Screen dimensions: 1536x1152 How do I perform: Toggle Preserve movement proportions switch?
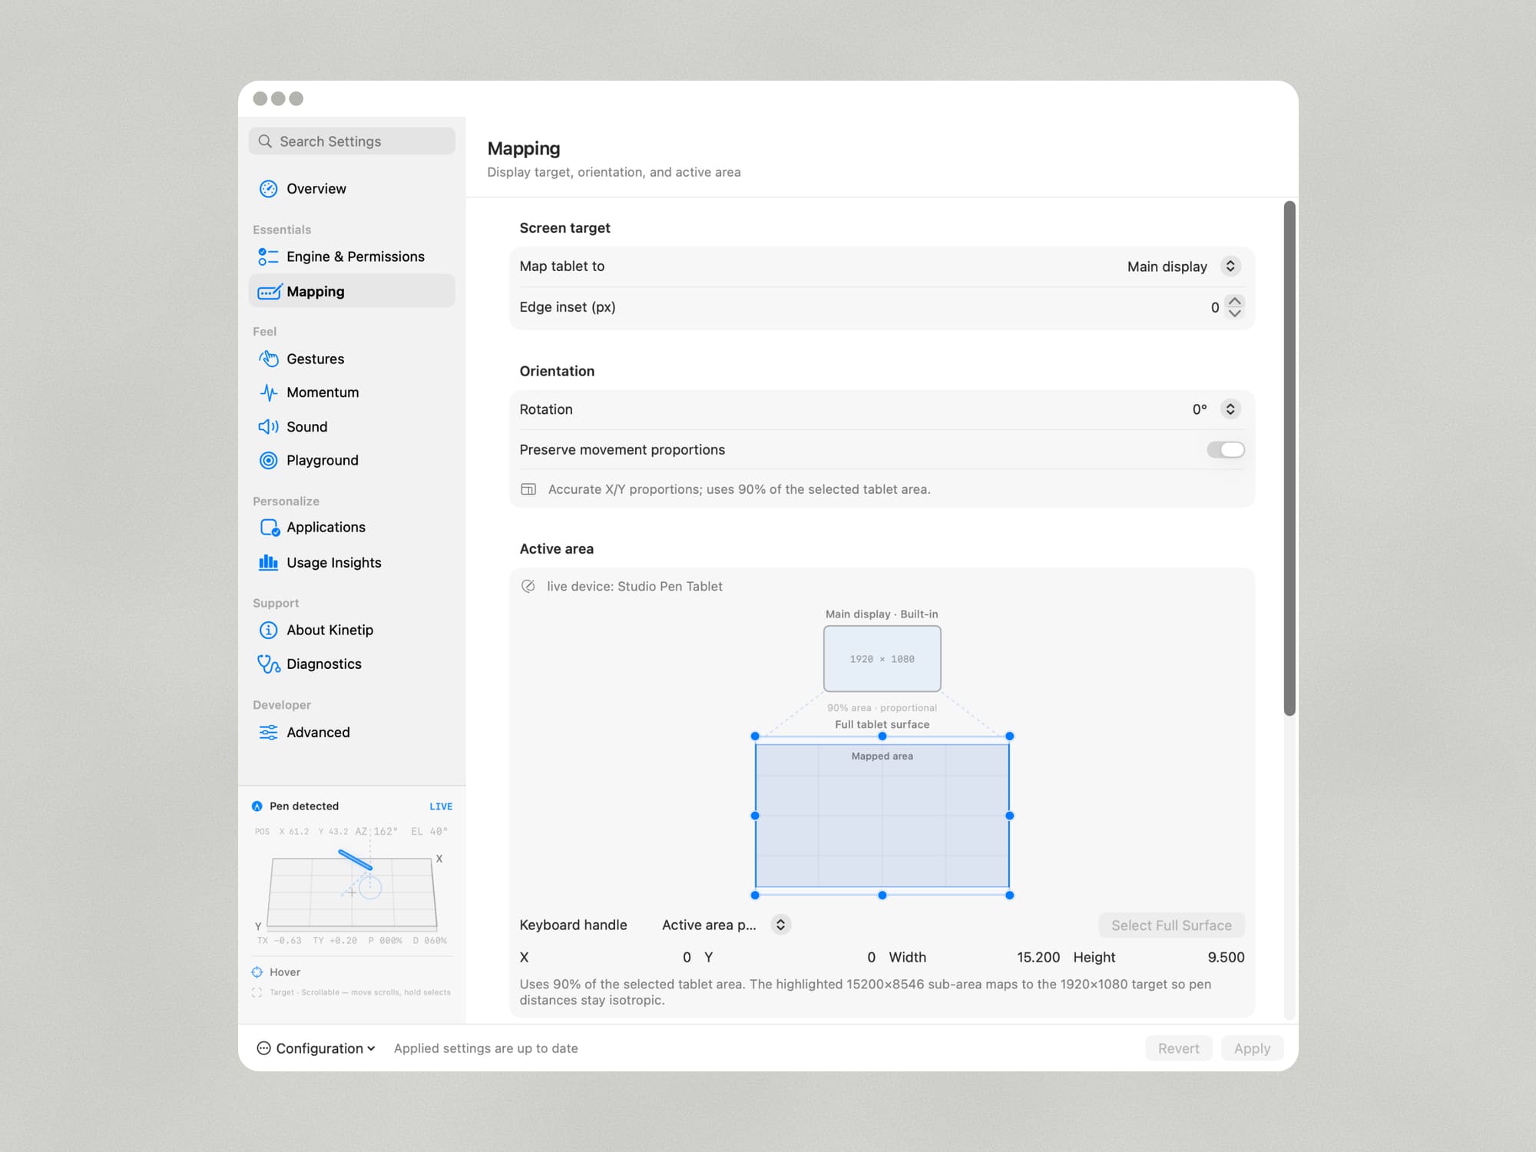coord(1225,450)
